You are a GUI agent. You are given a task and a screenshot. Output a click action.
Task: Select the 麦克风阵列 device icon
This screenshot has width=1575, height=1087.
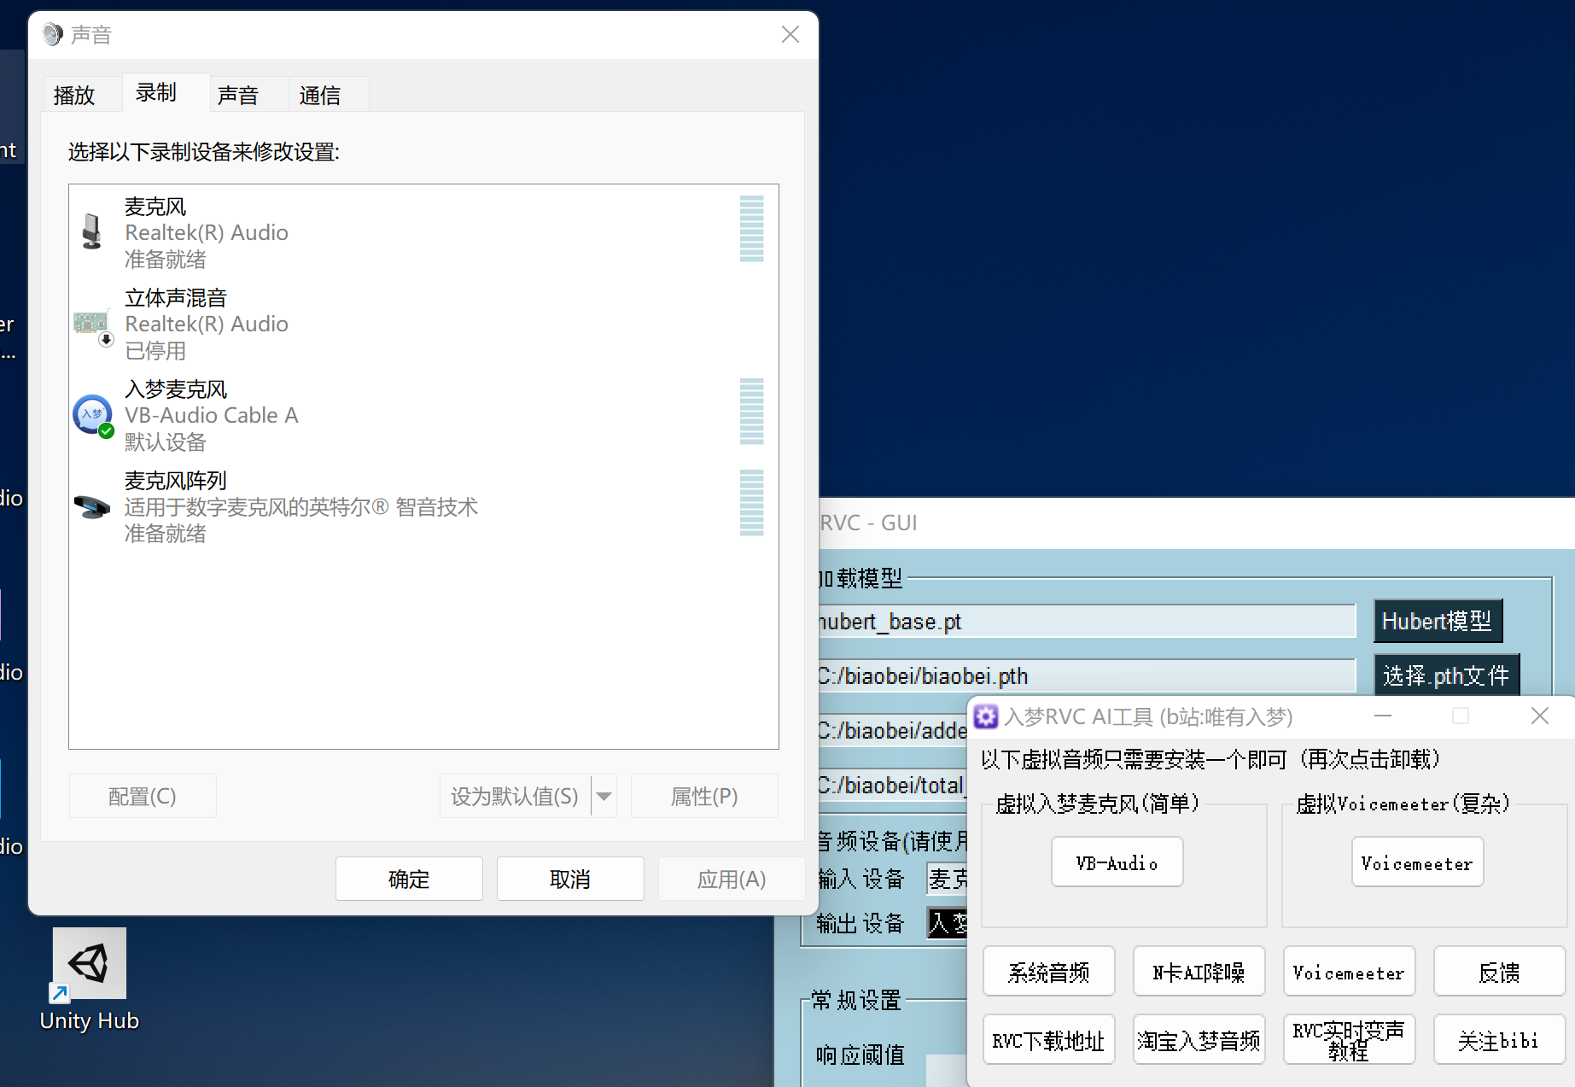(x=92, y=507)
